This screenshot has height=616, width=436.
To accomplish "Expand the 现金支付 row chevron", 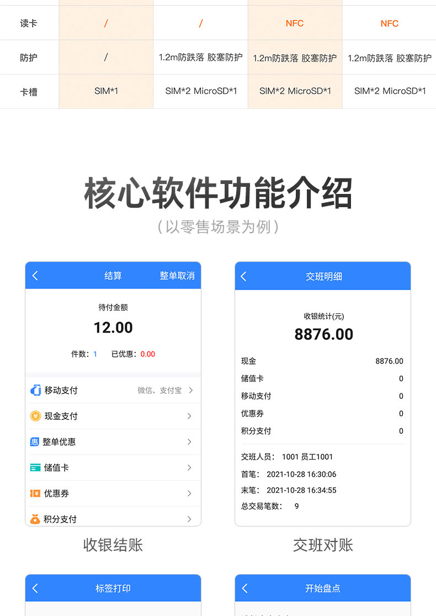I will coord(189,416).
